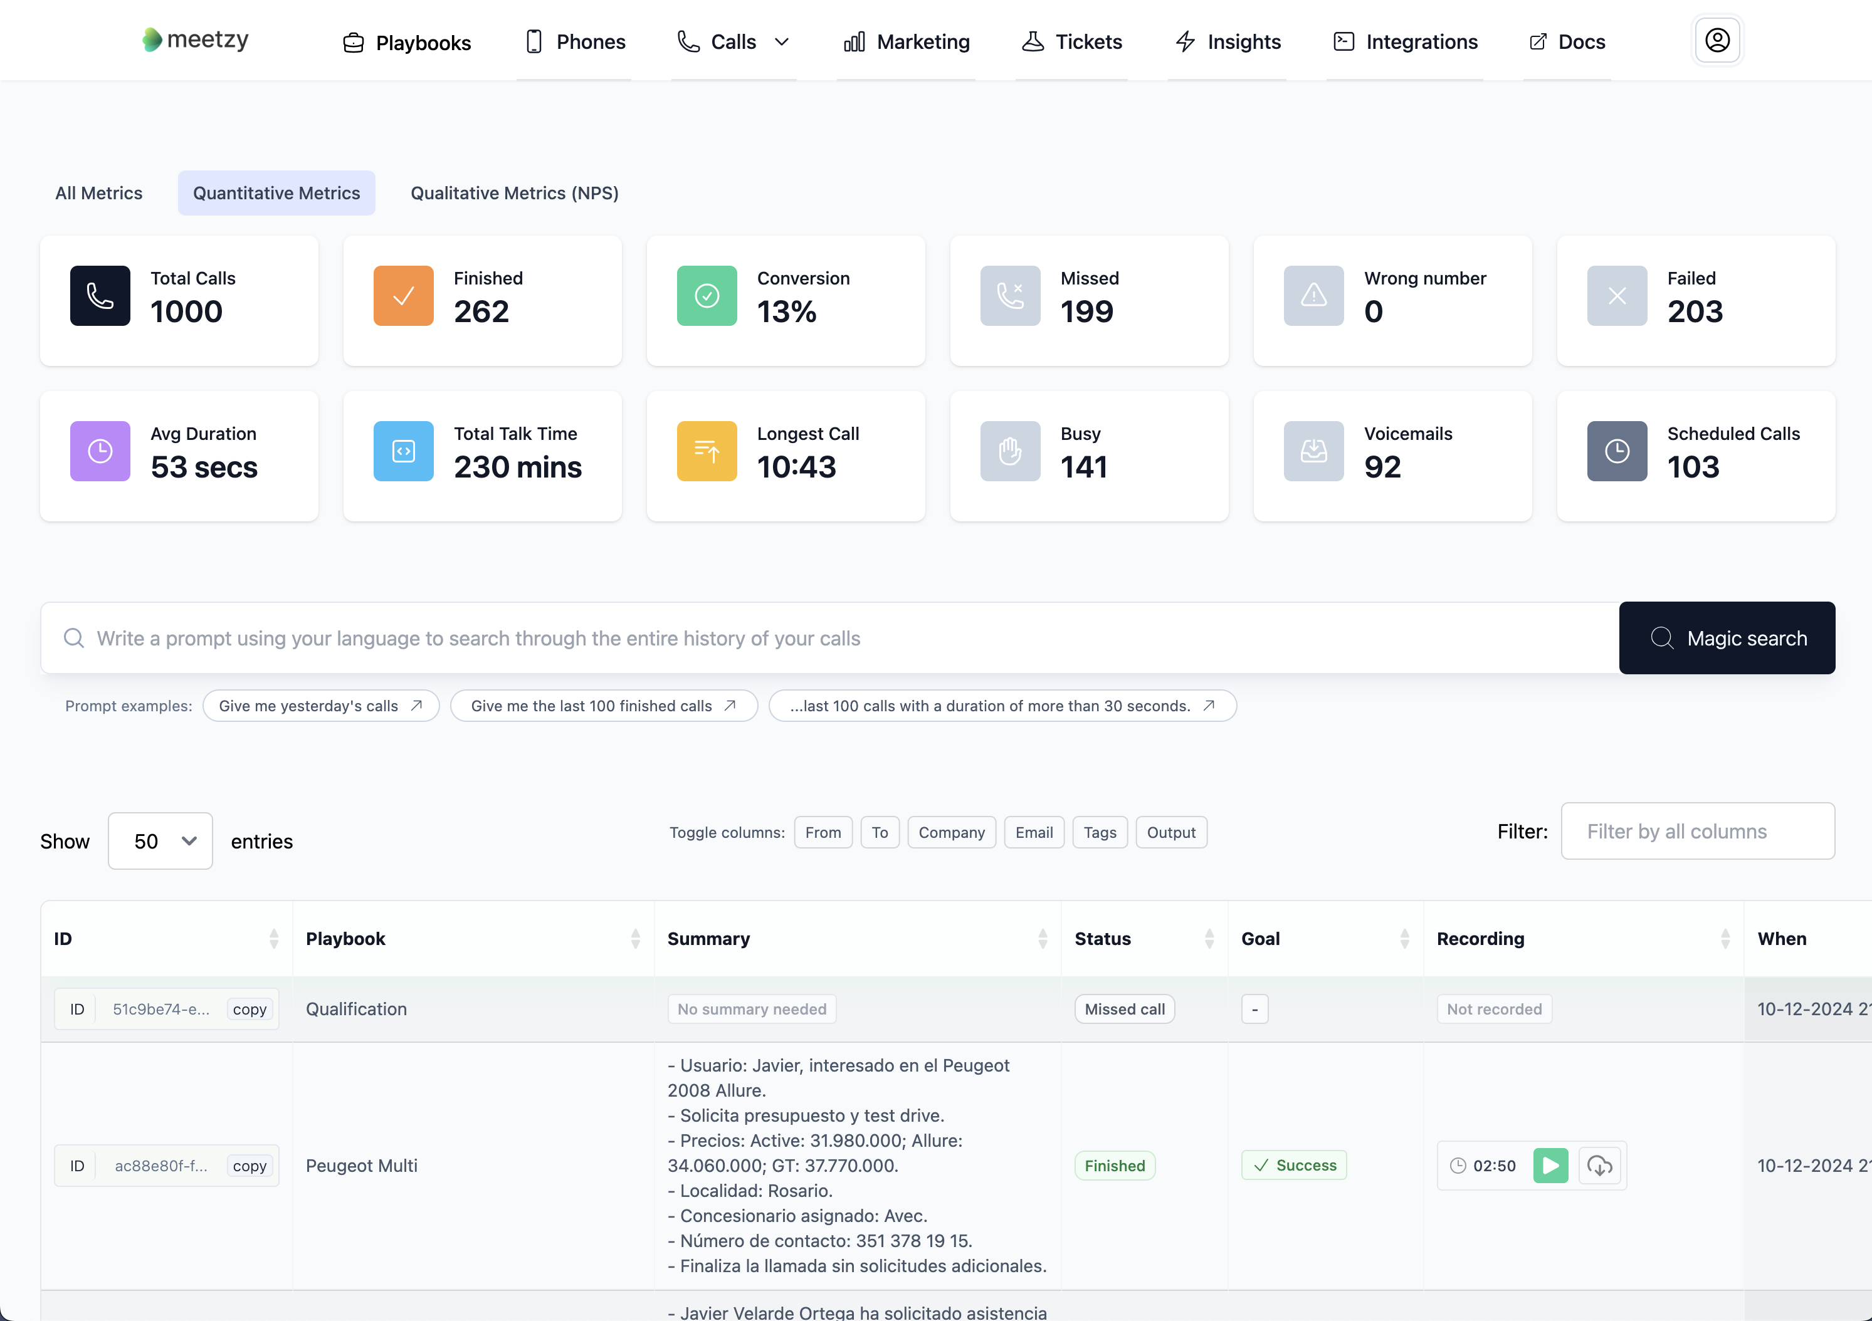
Task: Open the user profile icon
Action: coord(1717,40)
